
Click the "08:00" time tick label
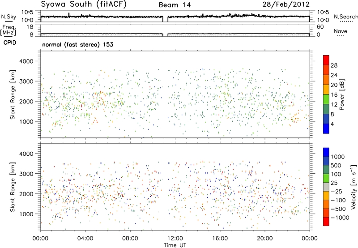[130, 239]
